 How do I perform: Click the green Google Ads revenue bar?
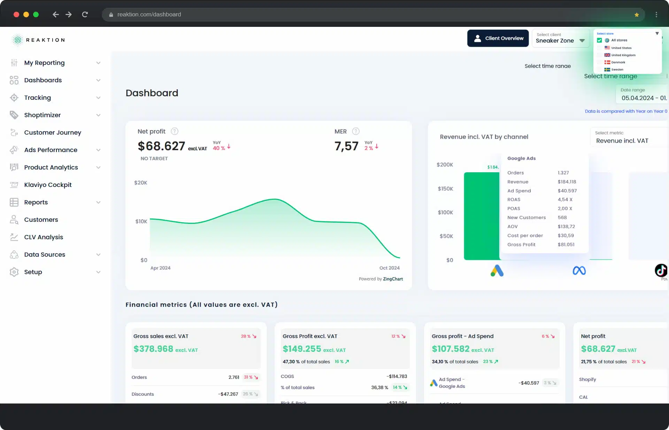click(482, 216)
